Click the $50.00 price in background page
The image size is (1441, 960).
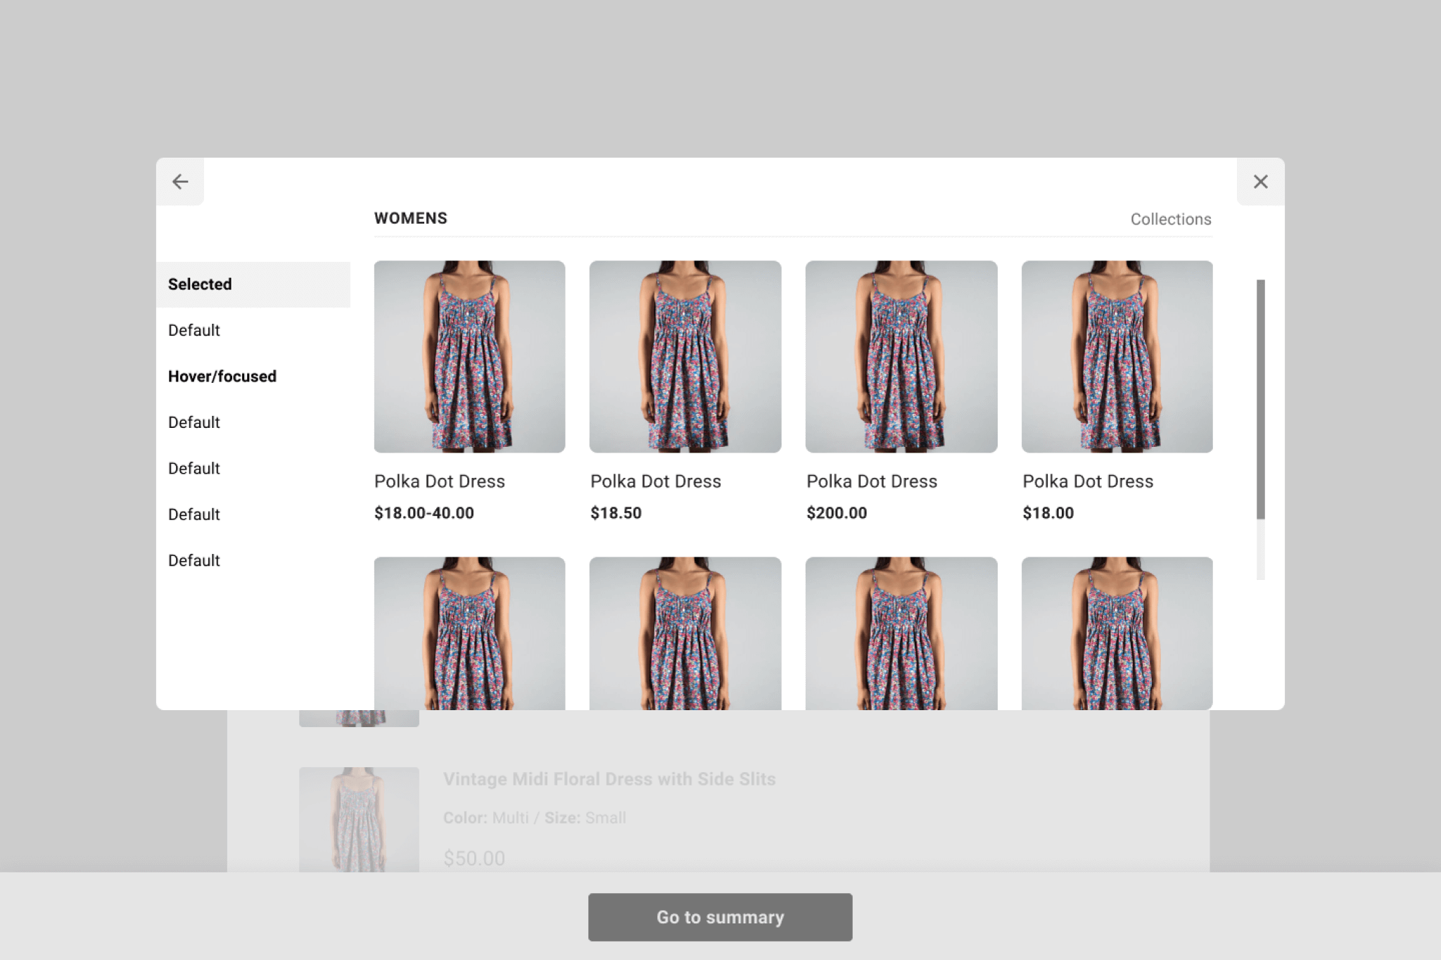click(x=474, y=859)
